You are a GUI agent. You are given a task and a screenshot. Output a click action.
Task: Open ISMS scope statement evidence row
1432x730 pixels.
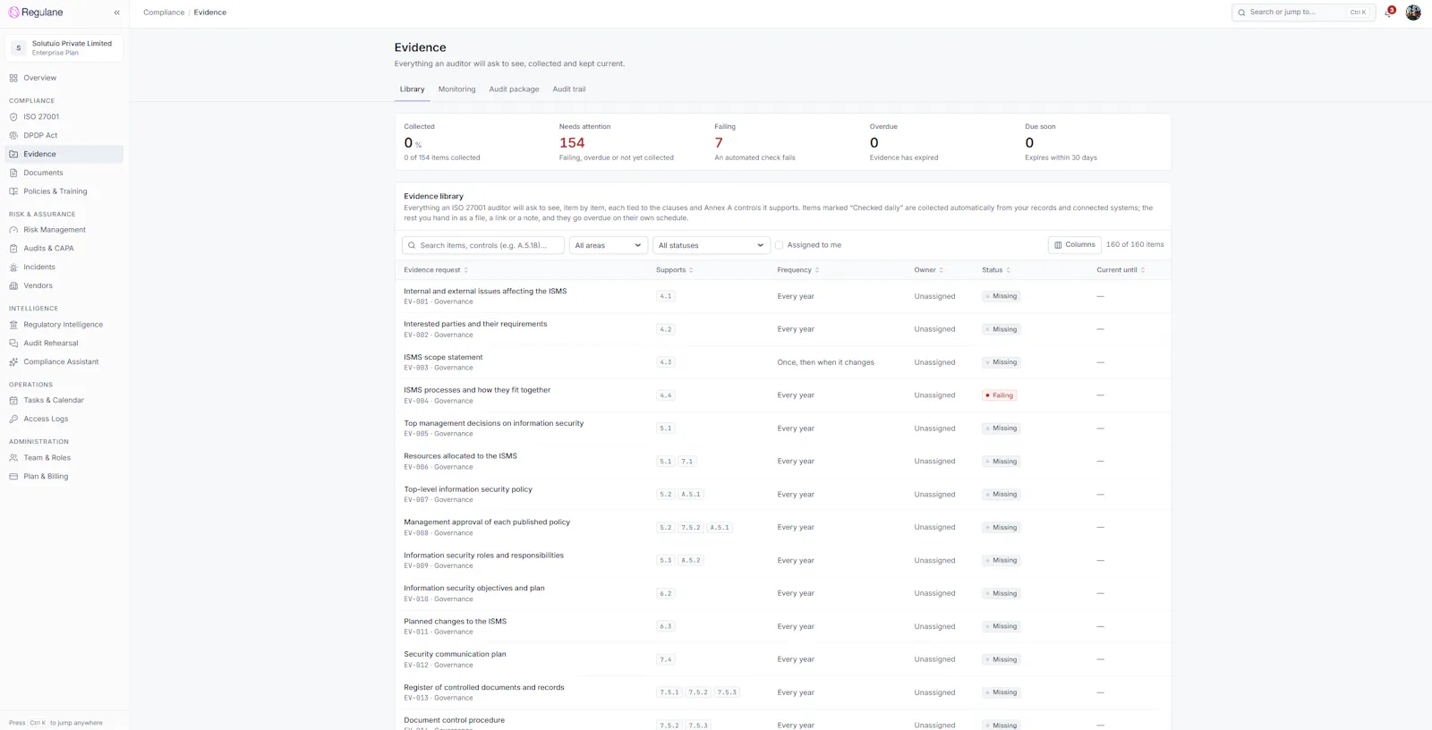click(x=782, y=362)
